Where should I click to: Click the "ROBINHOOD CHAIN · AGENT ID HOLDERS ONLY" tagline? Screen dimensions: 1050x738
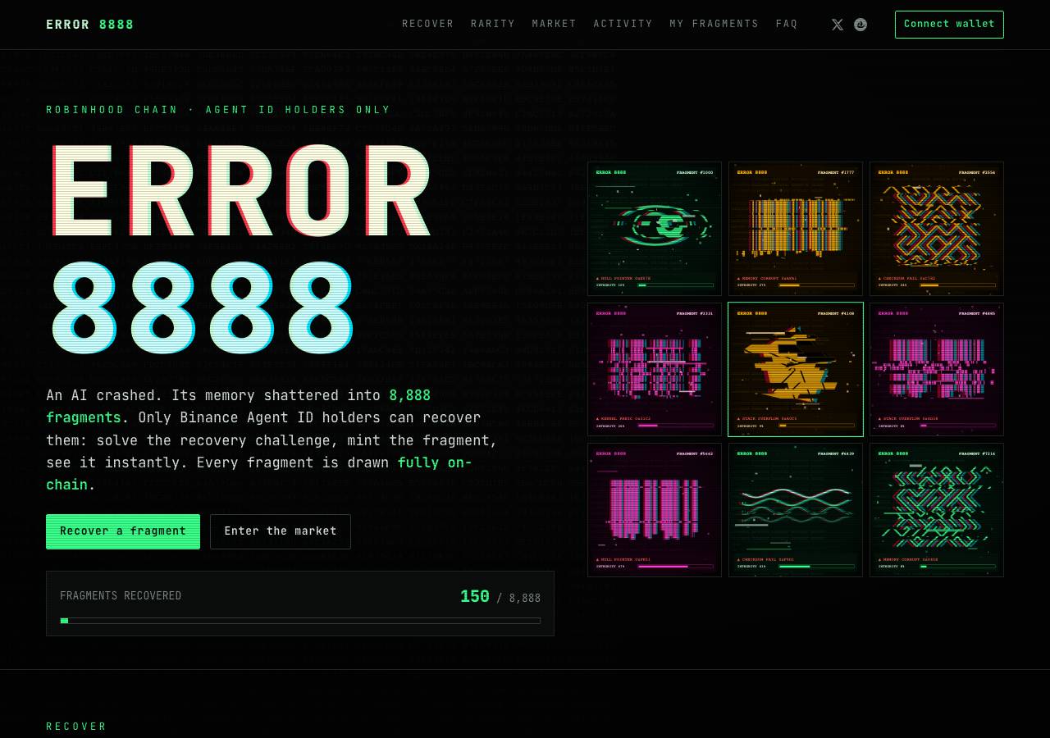click(218, 110)
